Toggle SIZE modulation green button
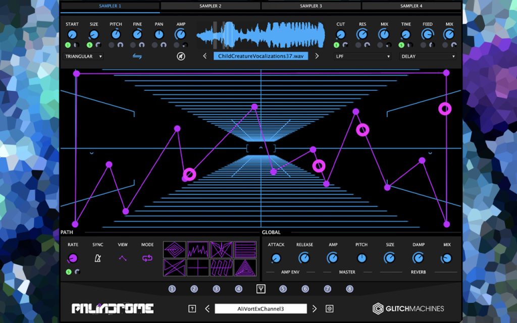Image resolution: width=517 pixels, height=323 pixels. tap(90, 45)
